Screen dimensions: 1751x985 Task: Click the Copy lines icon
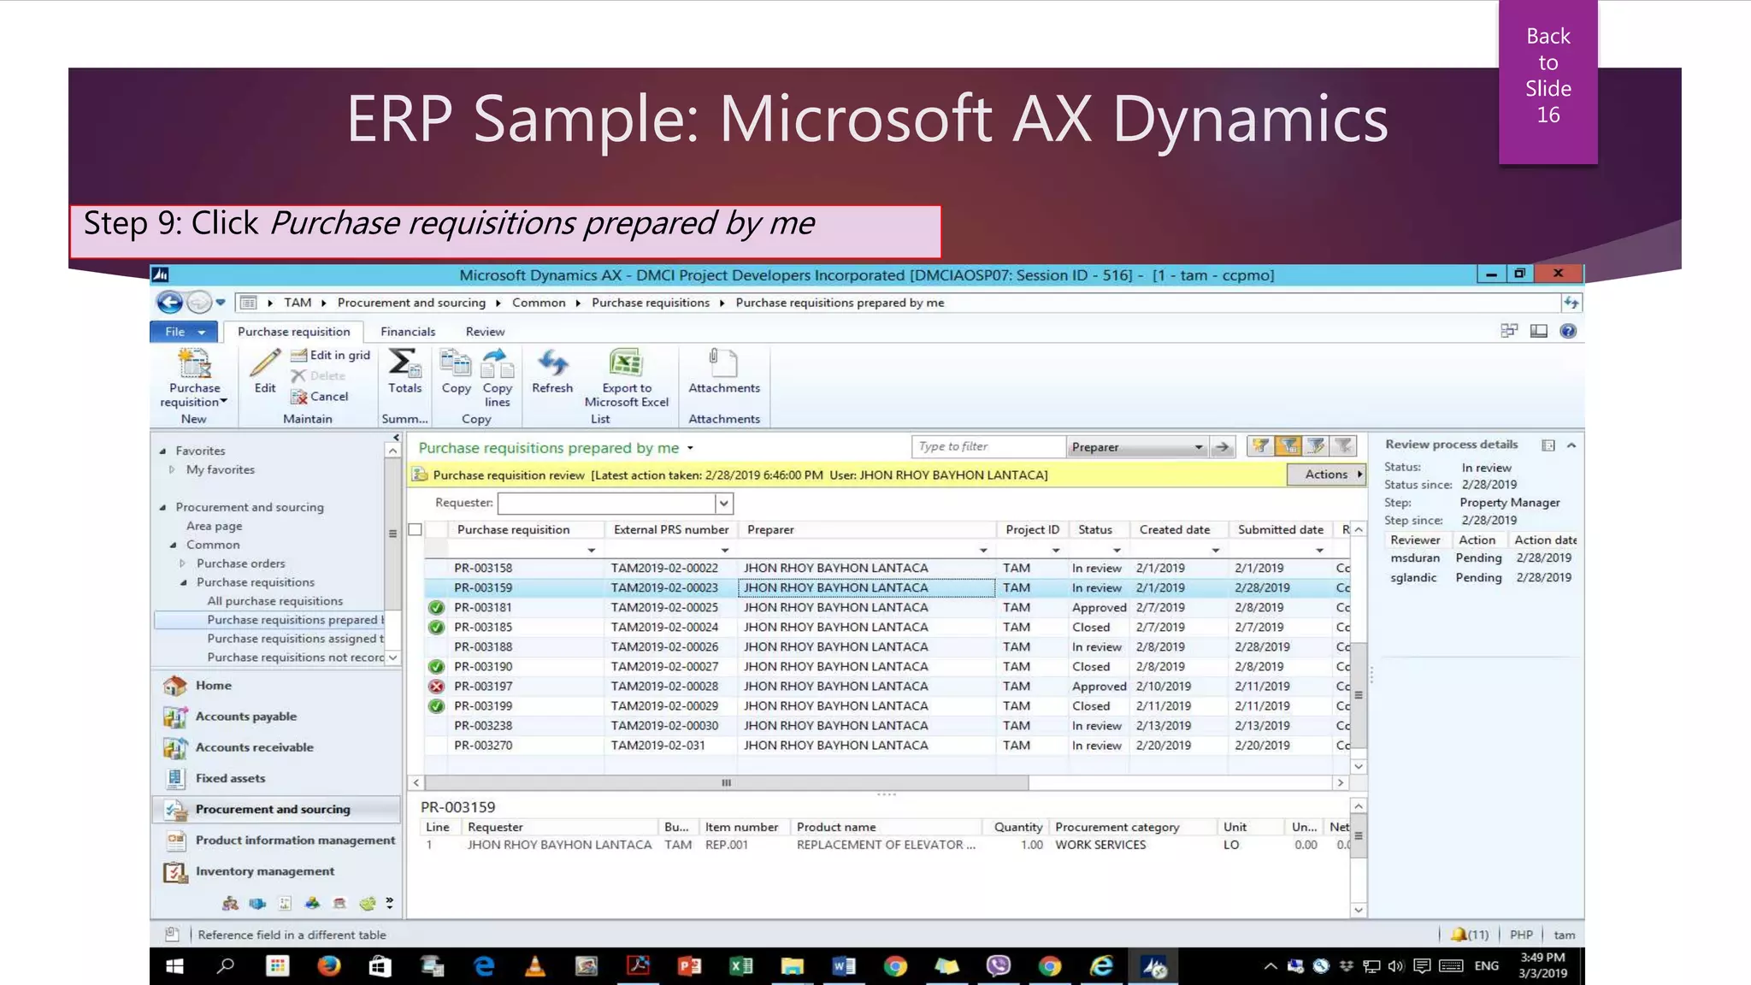coord(497,363)
